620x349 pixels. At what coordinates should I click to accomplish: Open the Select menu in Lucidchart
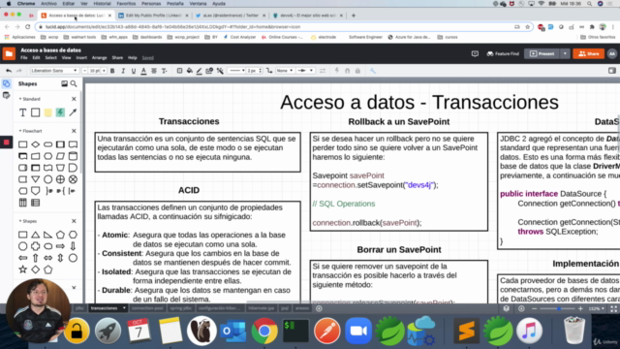coord(50,58)
